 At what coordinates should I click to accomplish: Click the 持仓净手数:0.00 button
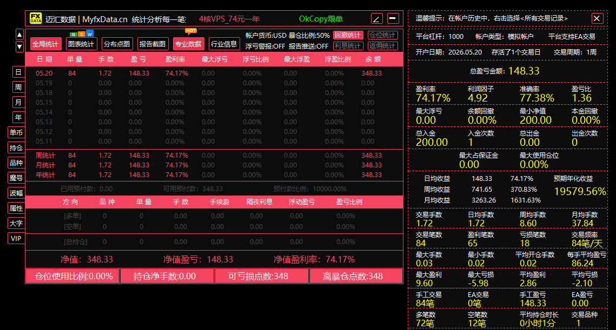[x=167, y=276]
